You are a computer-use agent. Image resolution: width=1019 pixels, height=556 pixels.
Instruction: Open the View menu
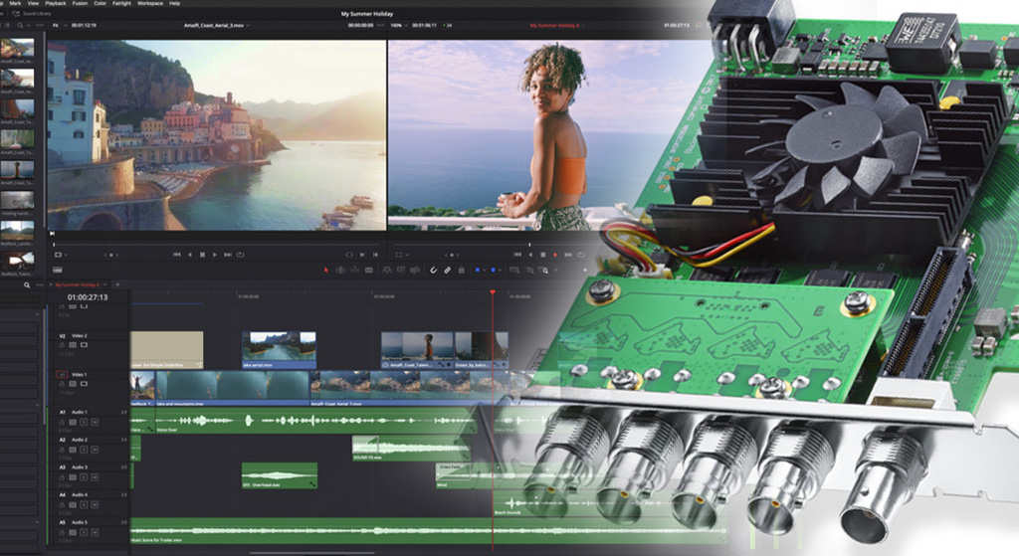point(33,3)
